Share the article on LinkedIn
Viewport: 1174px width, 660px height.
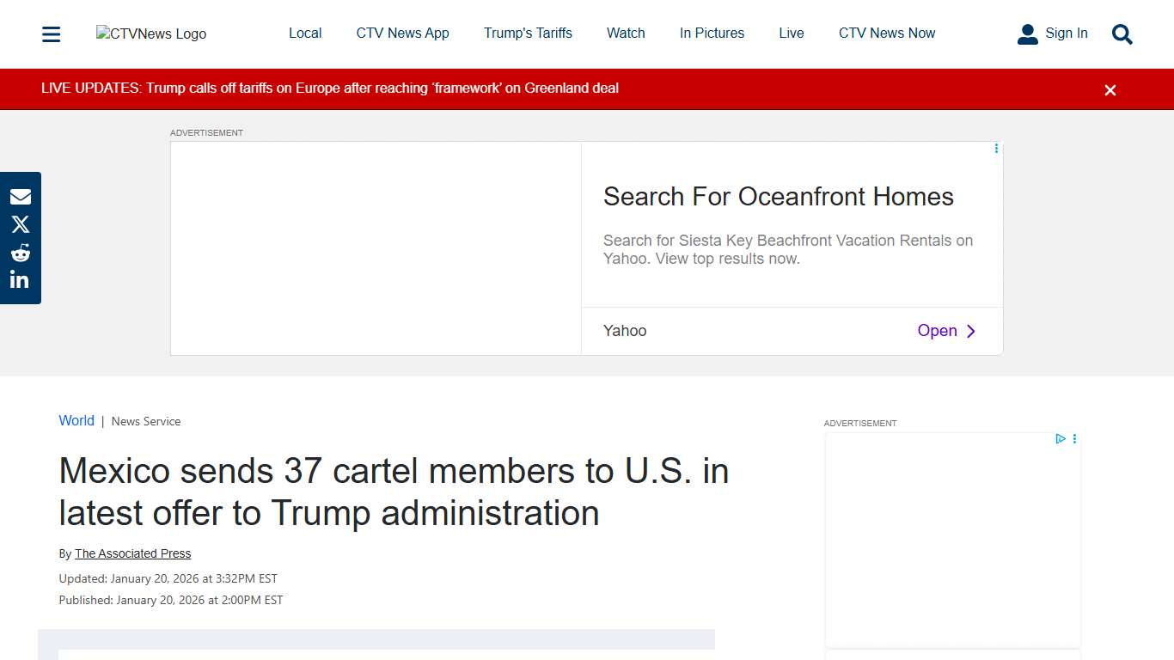20,278
